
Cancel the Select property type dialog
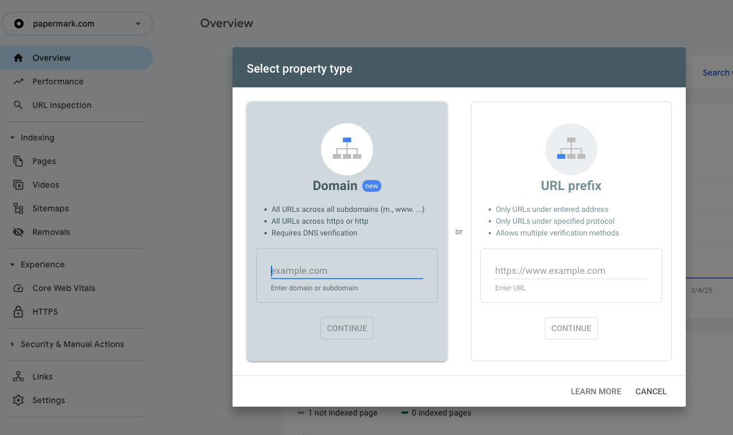[x=651, y=391]
